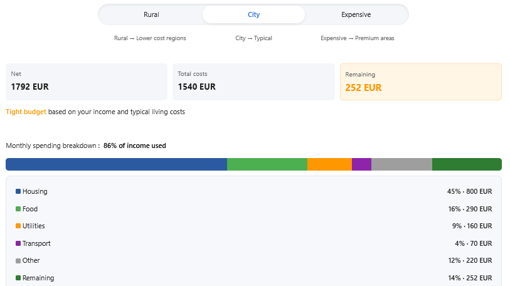Select the Rural cost level tab

pyautogui.click(x=151, y=14)
